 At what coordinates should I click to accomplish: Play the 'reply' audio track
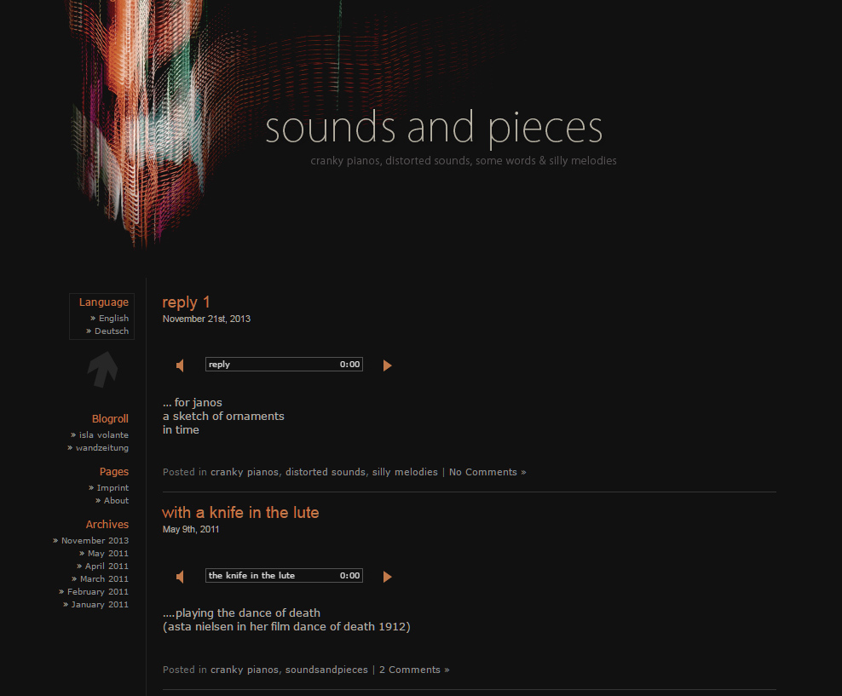(387, 365)
